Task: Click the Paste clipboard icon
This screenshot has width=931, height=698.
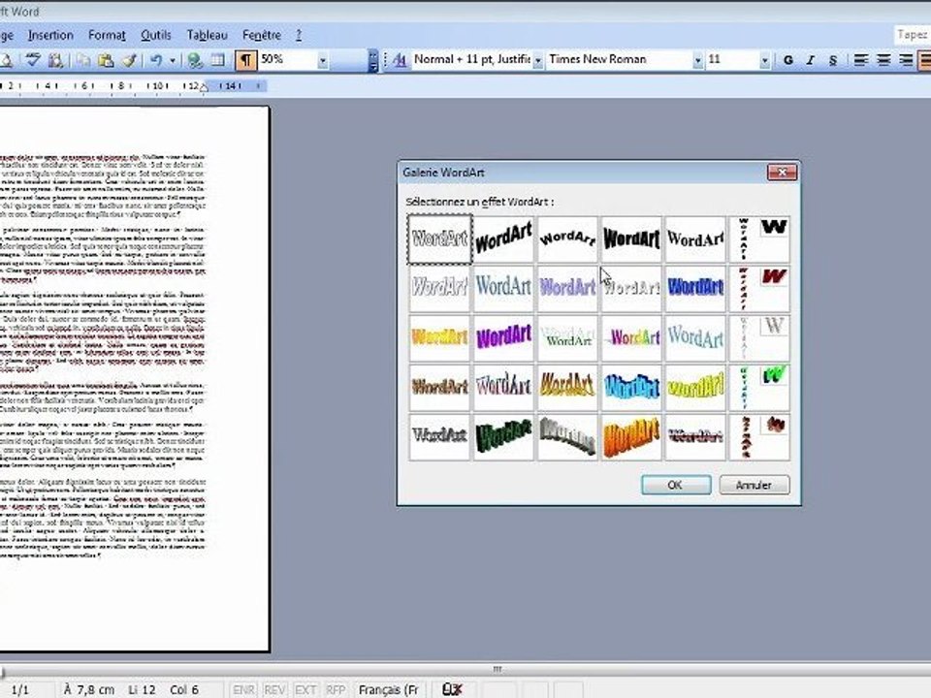Action: [x=106, y=60]
